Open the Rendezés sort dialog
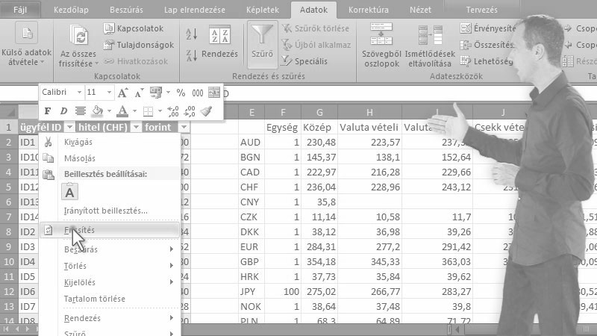 219,43
